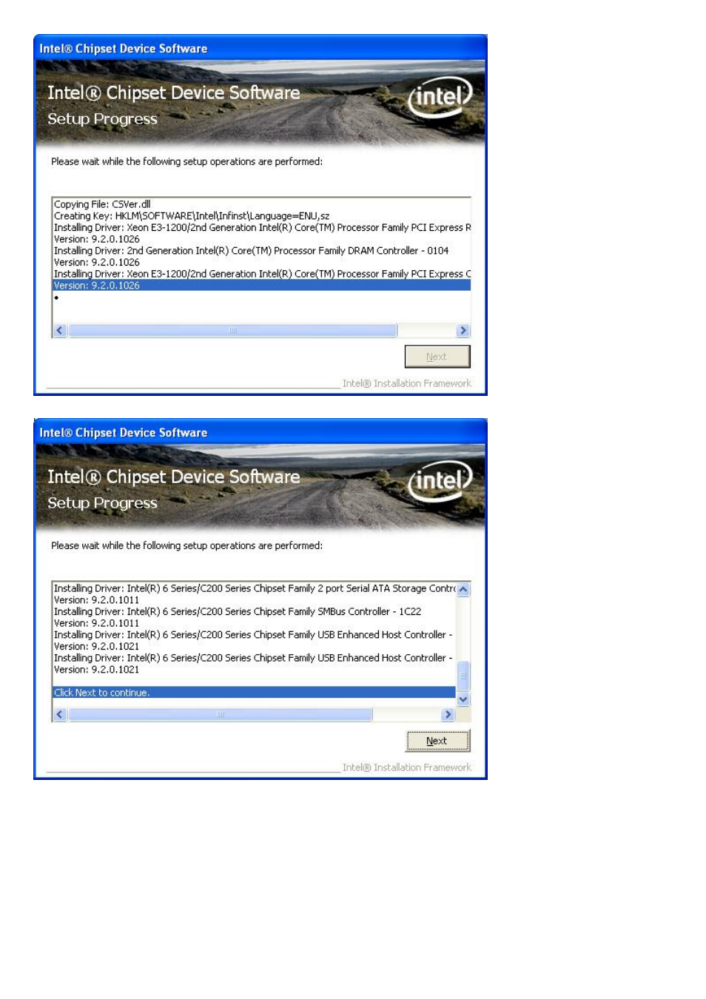This screenshot has height=999, width=706.
Task: Click horizontal scrollbar thumb in upper dialog
Action: [x=232, y=331]
